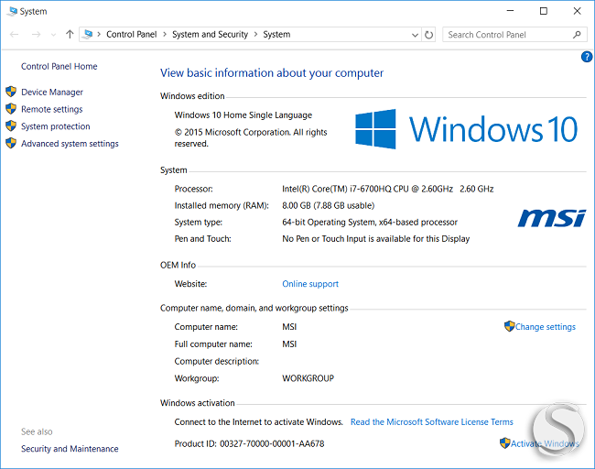
Task: Click the Full computer name value MSI
Action: tap(289, 344)
